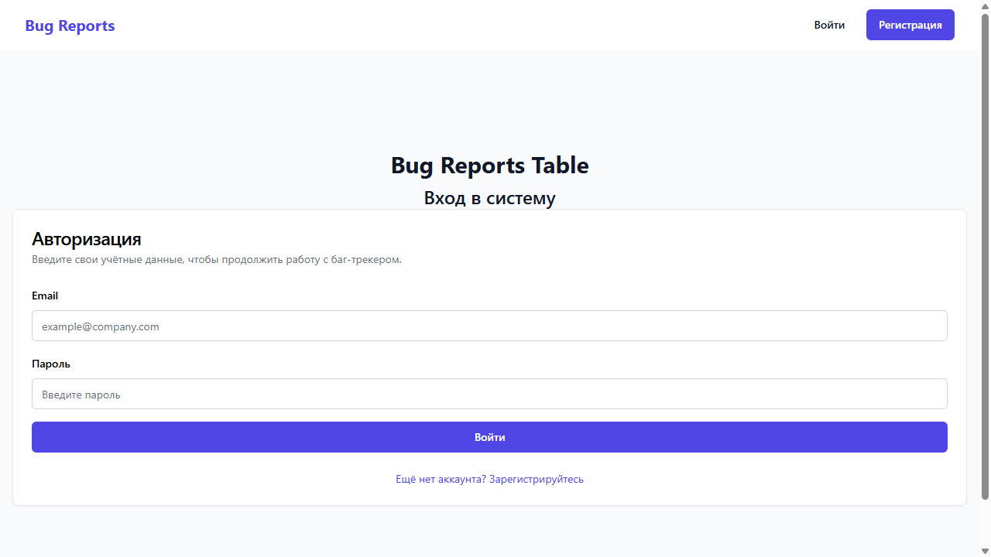Click the scrollbar track below the thumb

point(985,522)
